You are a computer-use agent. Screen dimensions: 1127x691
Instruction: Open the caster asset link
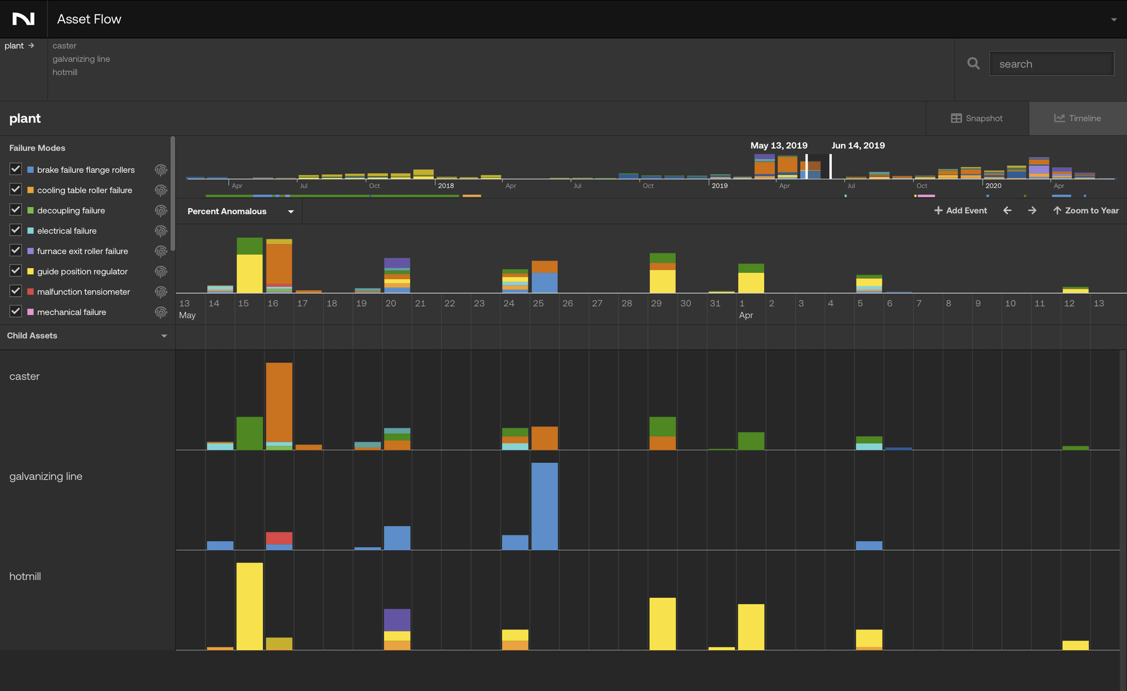click(65, 45)
